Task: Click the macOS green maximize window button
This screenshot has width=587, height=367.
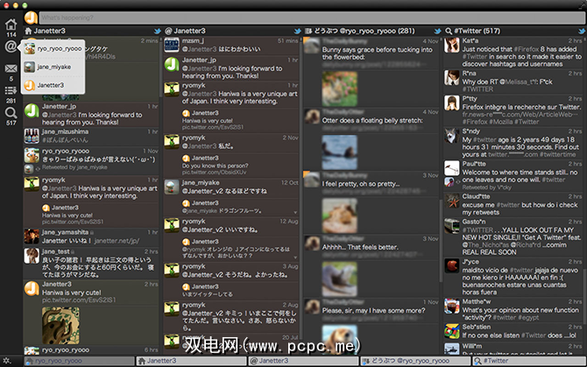Action: 25,5
